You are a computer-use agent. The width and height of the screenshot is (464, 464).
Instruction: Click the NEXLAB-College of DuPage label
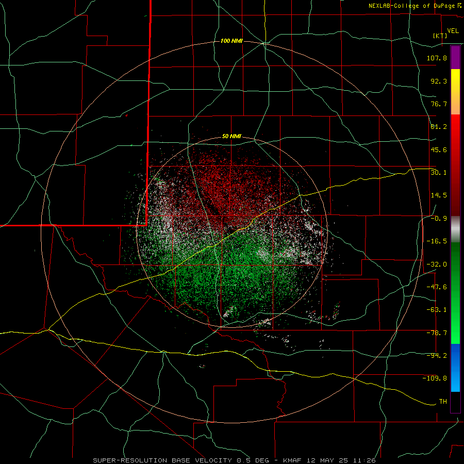(x=412, y=6)
